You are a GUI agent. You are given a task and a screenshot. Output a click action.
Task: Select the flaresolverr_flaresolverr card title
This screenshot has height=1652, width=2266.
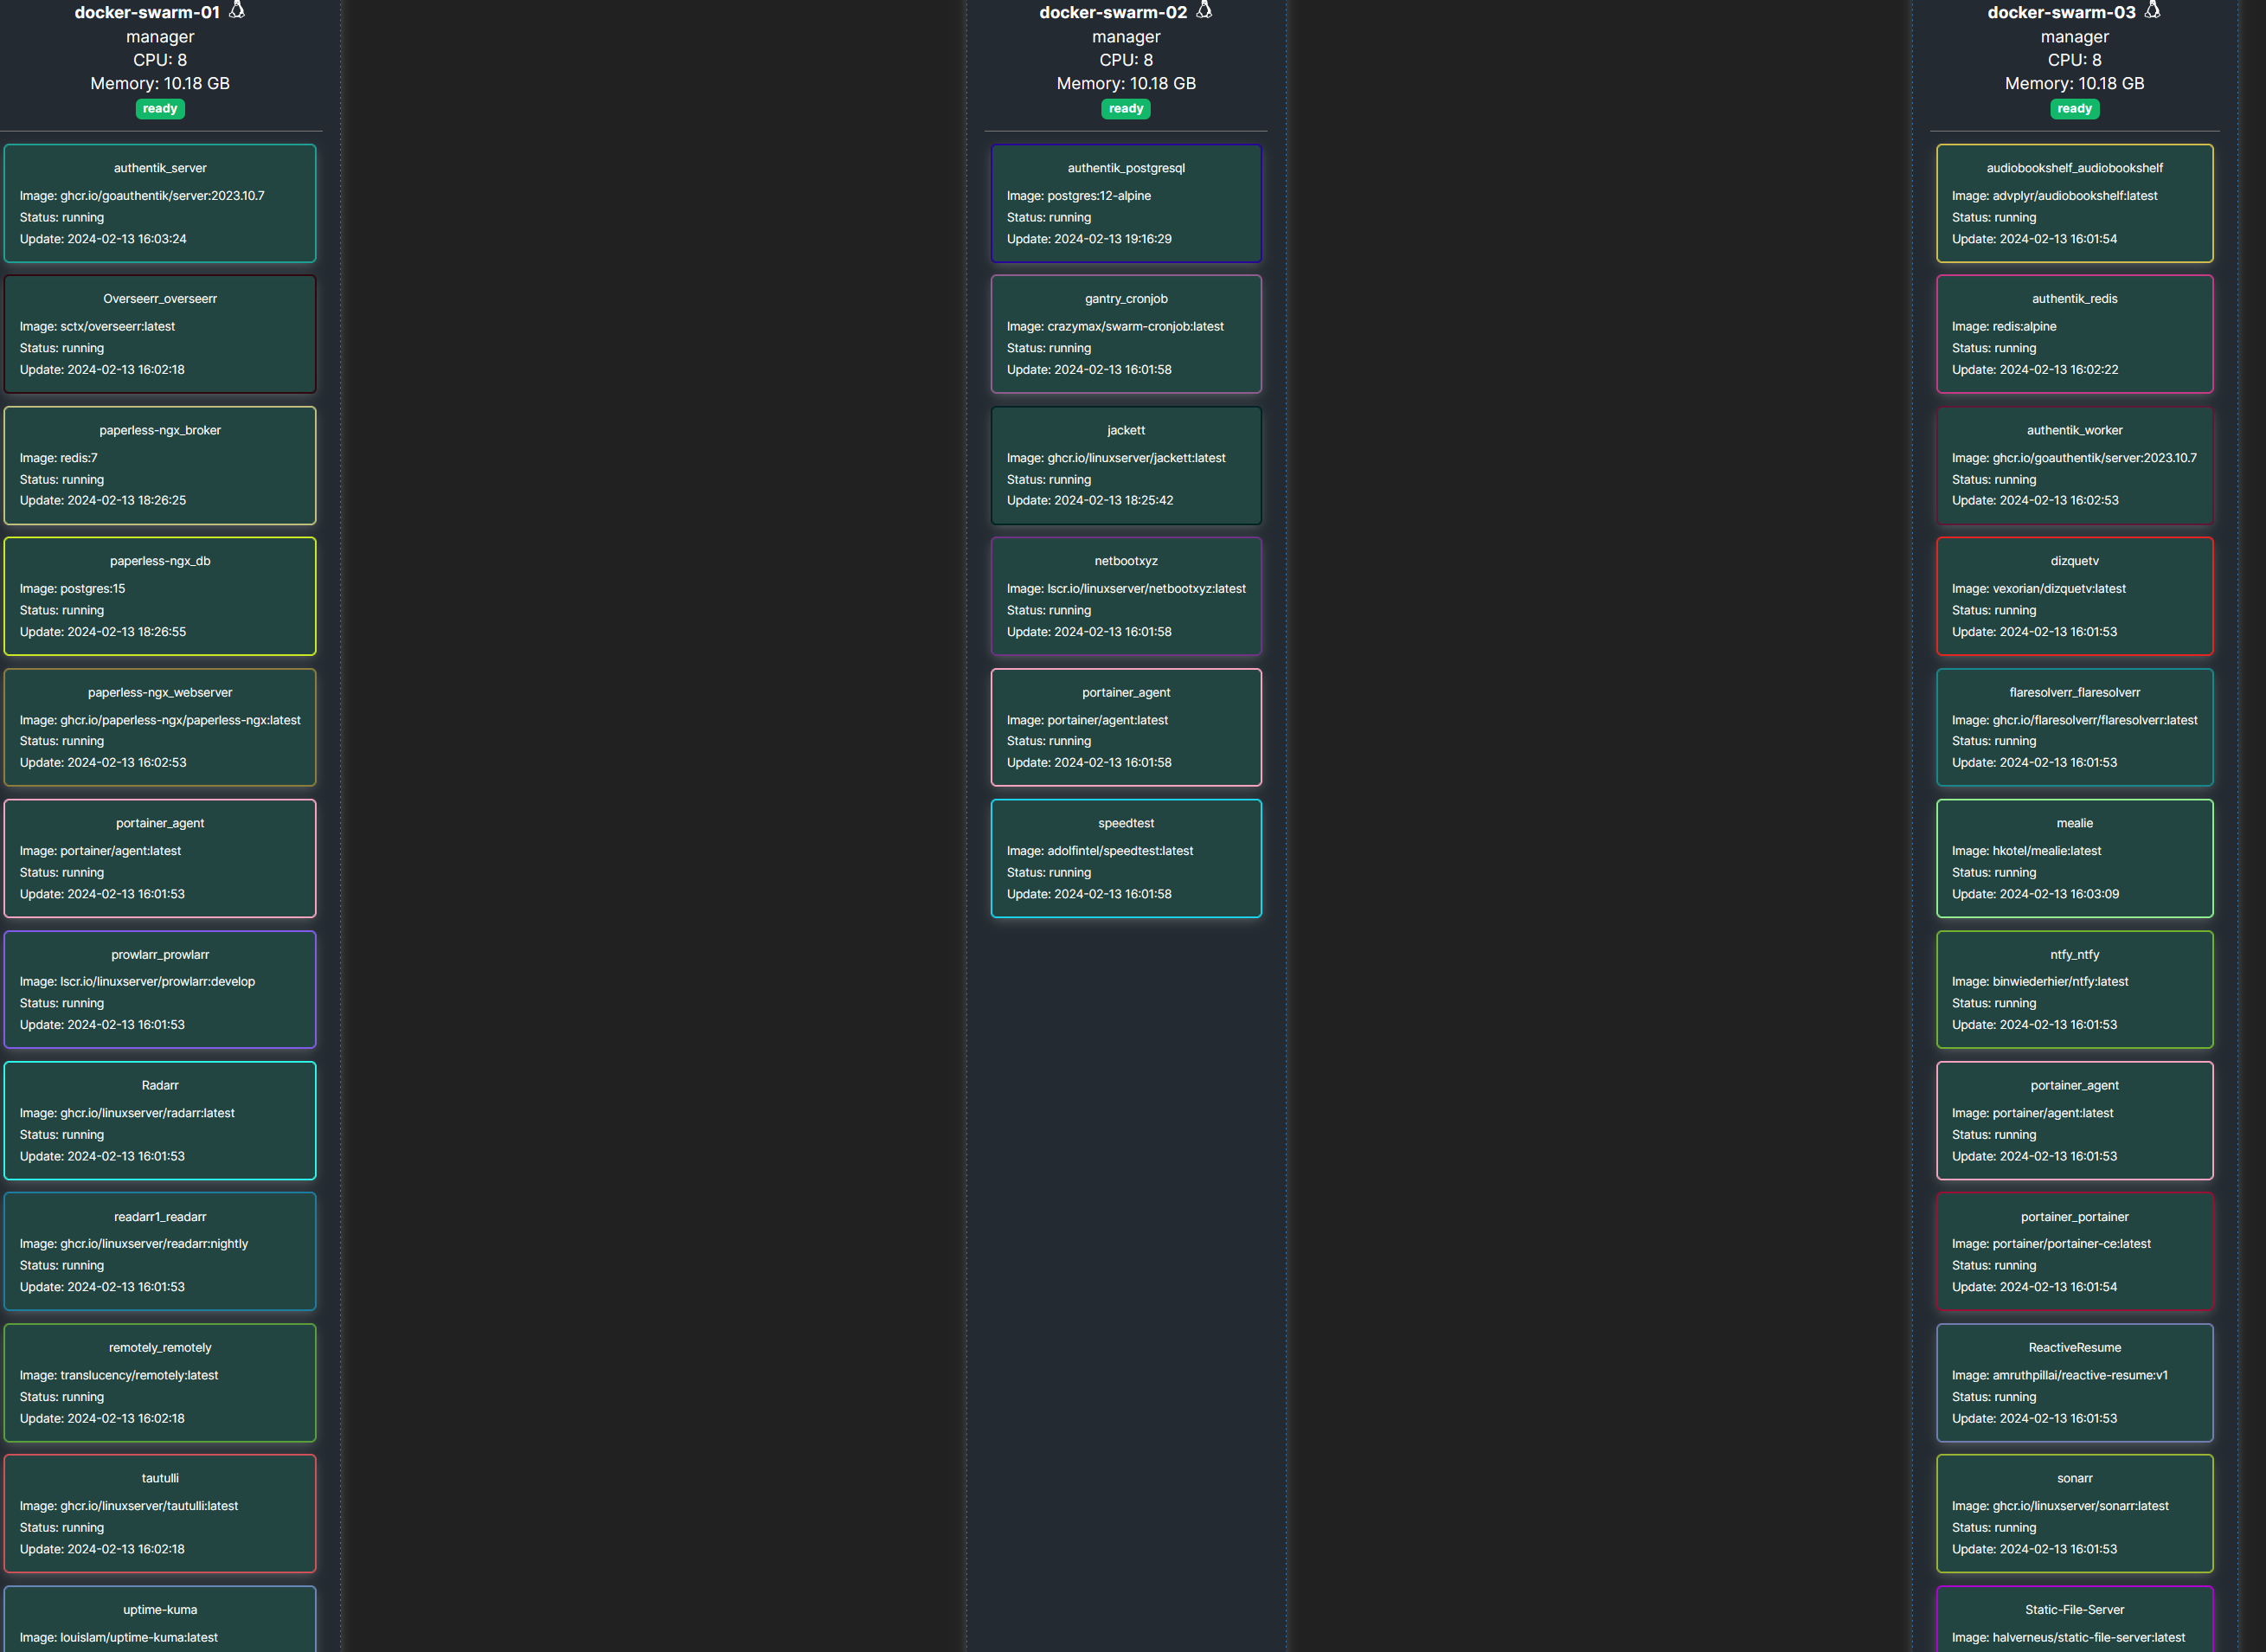click(2074, 692)
